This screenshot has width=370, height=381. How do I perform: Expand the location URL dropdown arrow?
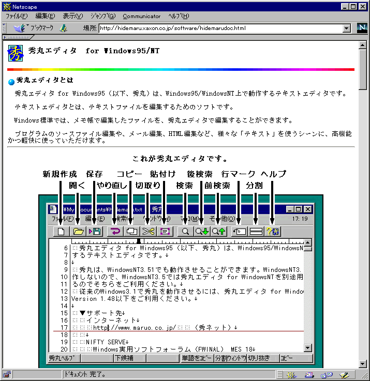[x=347, y=28]
